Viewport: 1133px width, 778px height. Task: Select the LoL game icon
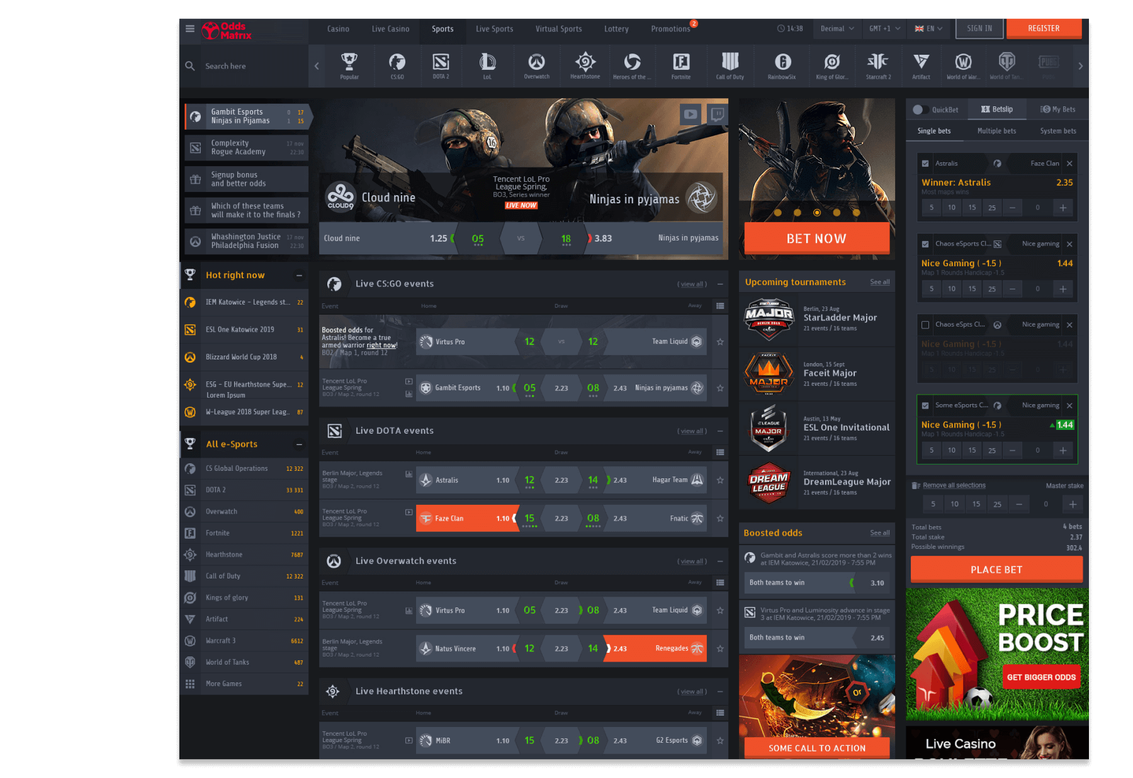point(487,65)
